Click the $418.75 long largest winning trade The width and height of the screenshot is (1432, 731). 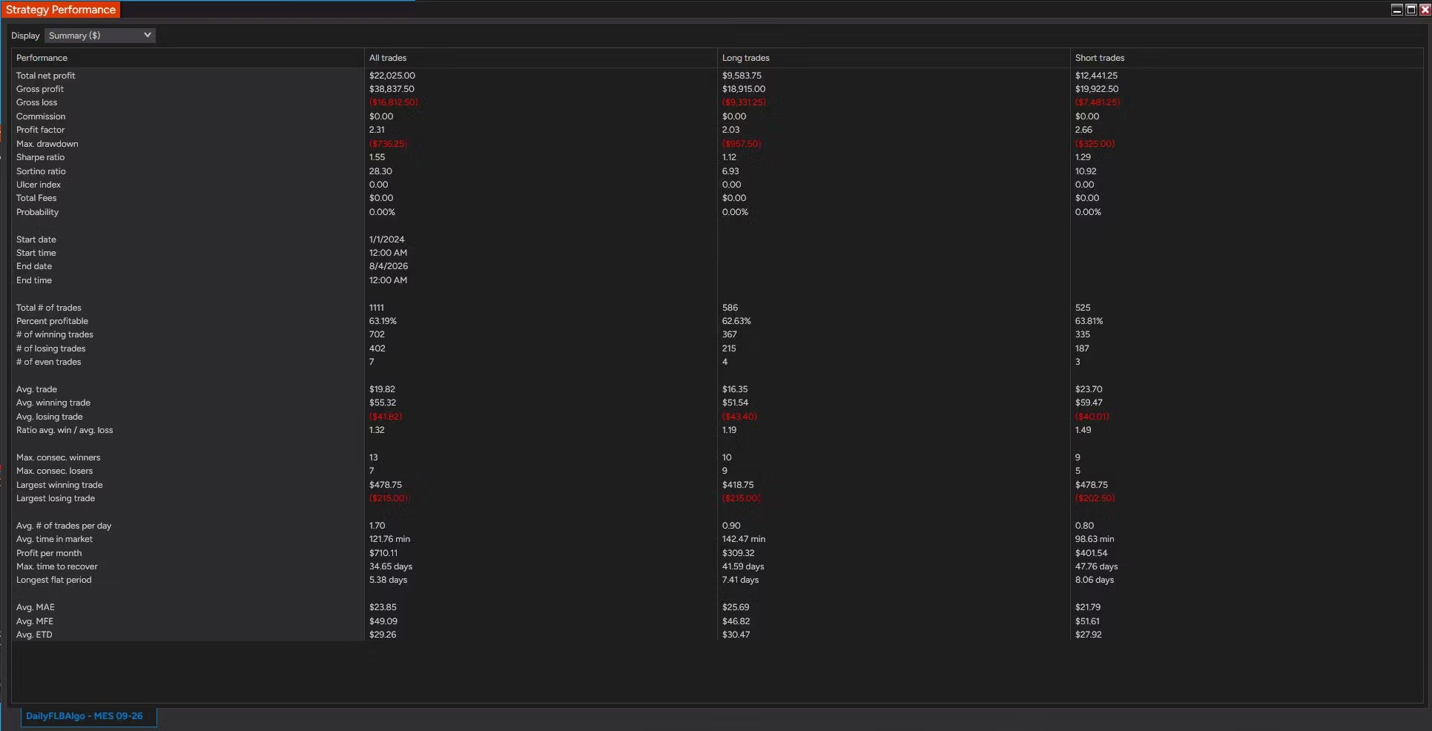tap(738, 485)
